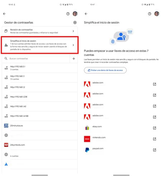Go back from Simplifica el inicio de sesión
Image resolution: width=161 pixels, height=177 pixels.
tap(86, 14)
